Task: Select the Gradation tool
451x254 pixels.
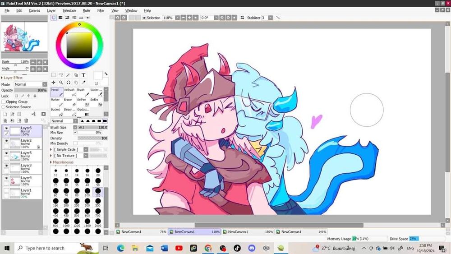Action: coord(83,112)
